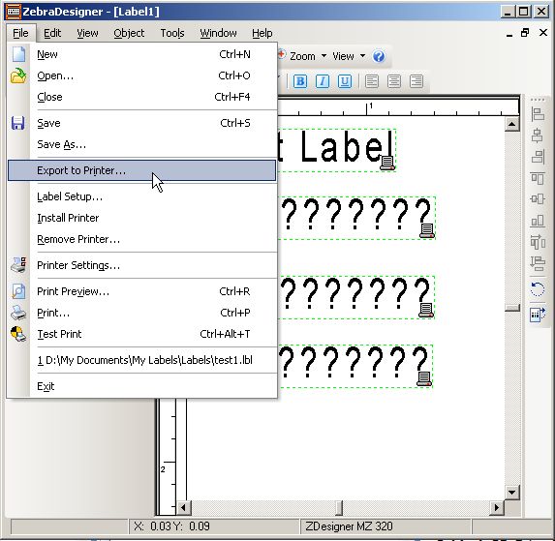Screen dimensions: 555x541
Task: Restore the inner Label1 document window
Action: [x=525, y=33]
